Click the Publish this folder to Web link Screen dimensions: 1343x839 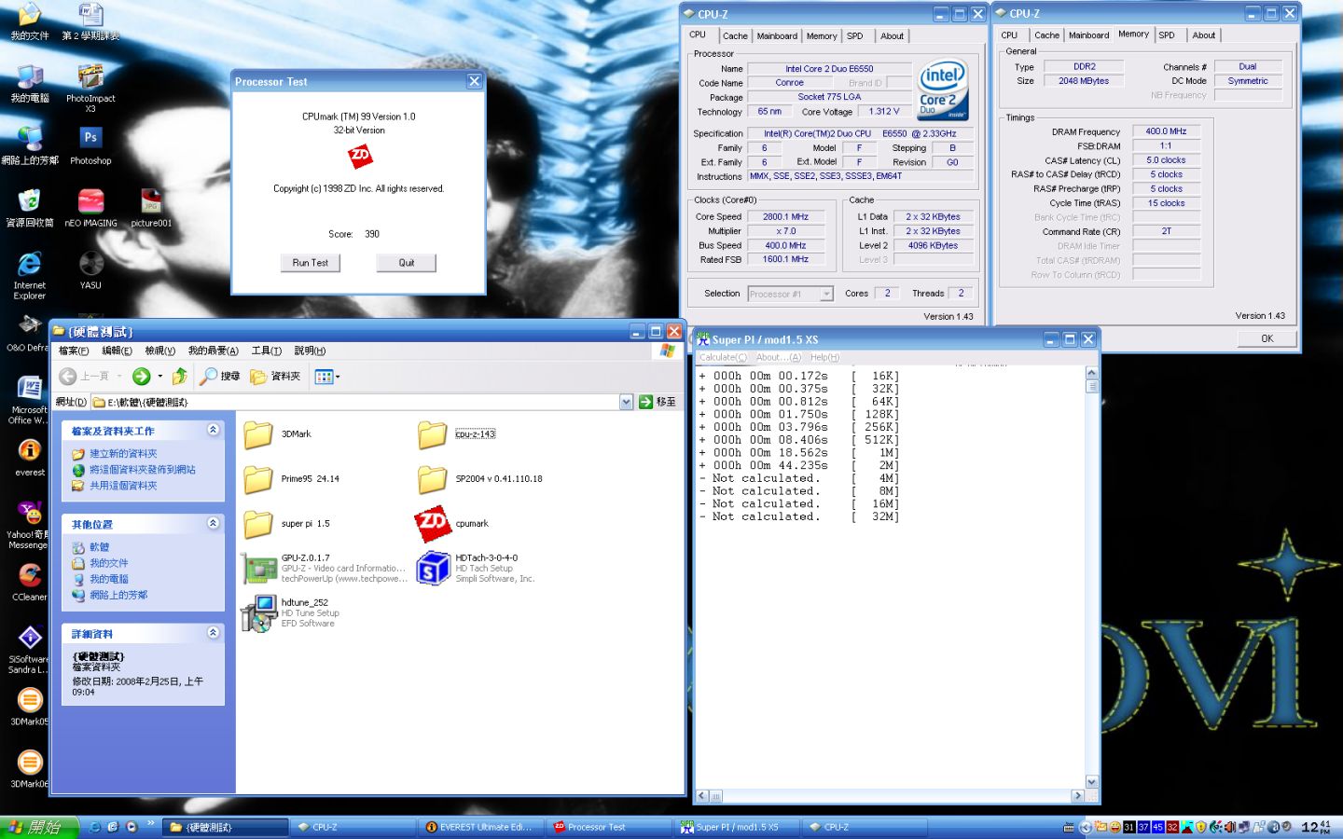142,470
